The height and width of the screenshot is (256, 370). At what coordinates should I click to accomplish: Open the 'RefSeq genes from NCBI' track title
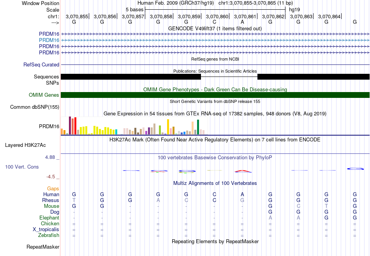pos(215,59)
